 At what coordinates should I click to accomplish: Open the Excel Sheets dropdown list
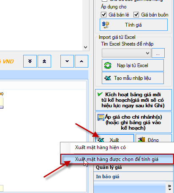126,53
